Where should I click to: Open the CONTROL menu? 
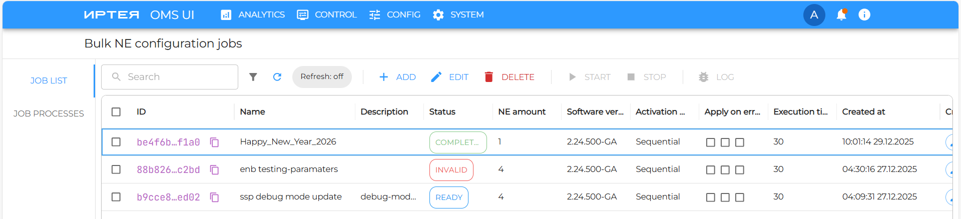[x=326, y=15]
